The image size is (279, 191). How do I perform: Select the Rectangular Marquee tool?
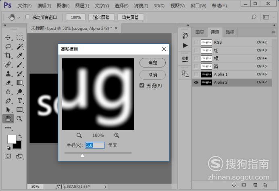click(20, 38)
